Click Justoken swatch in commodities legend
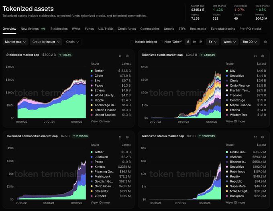The width and height of the screenshot is (273, 211). (x=92, y=157)
